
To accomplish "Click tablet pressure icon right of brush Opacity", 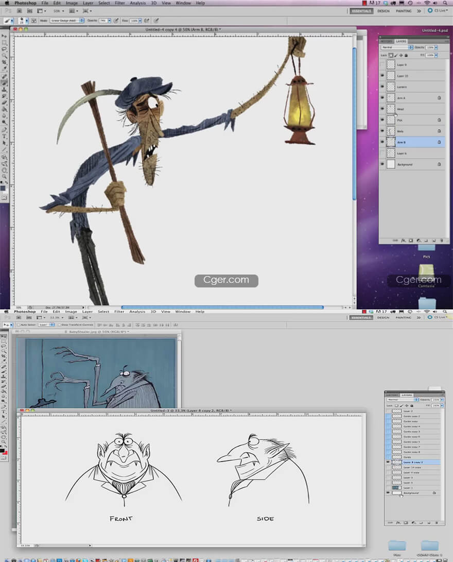I will [x=116, y=21].
